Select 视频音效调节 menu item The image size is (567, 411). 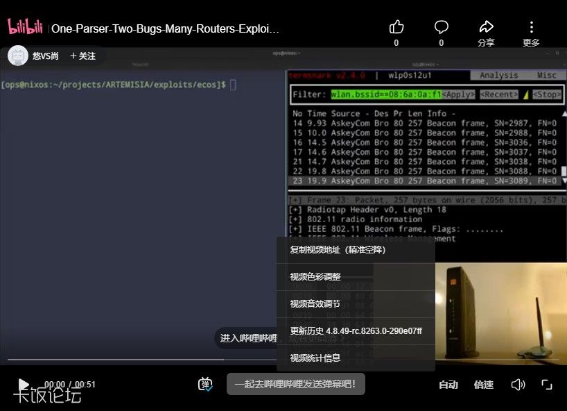pyautogui.click(x=356, y=304)
